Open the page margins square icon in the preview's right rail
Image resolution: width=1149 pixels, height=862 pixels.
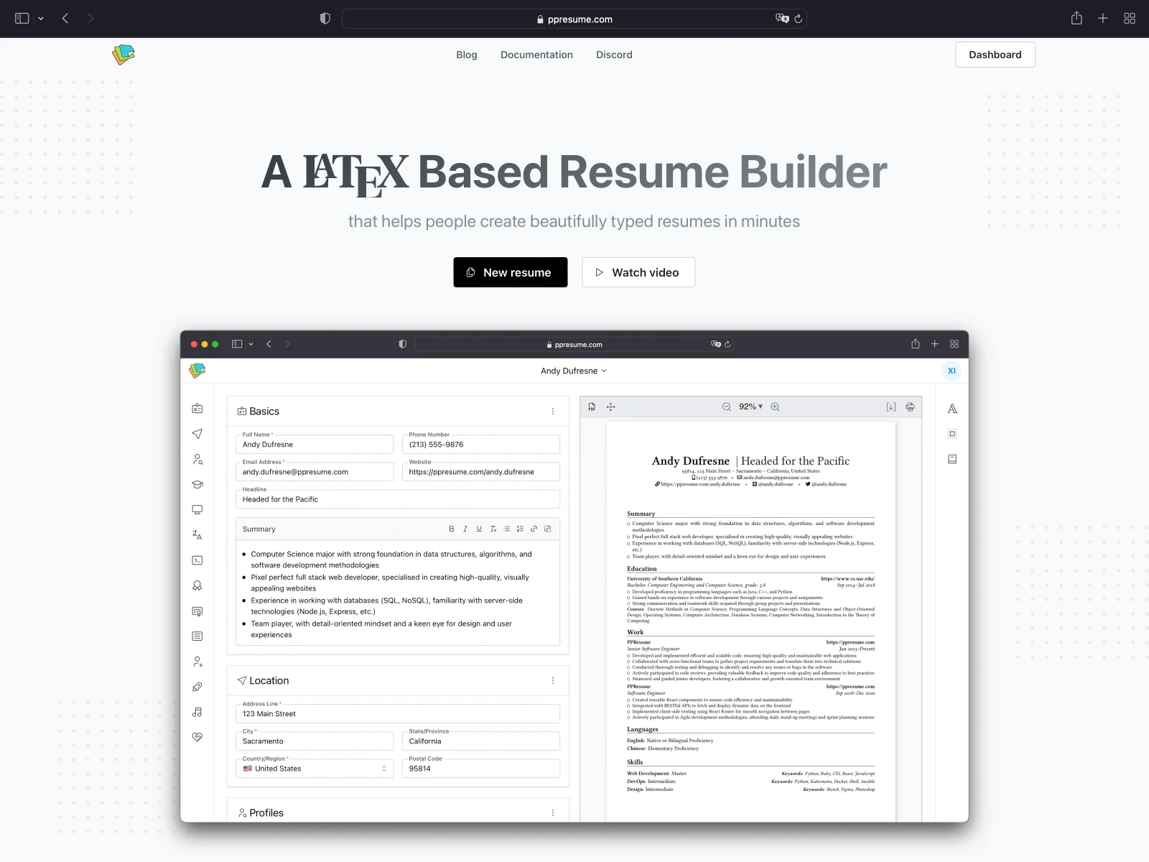click(x=952, y=434)
